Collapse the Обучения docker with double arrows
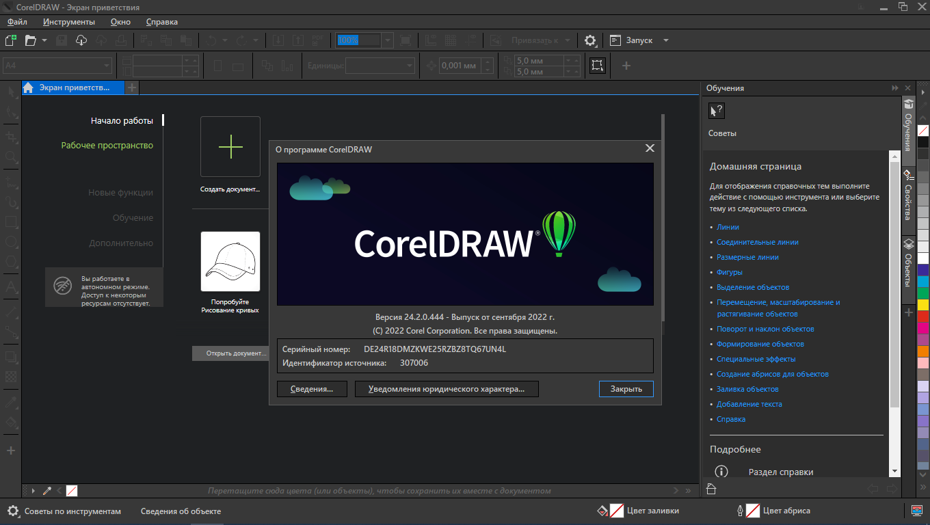 click(895, 88)
